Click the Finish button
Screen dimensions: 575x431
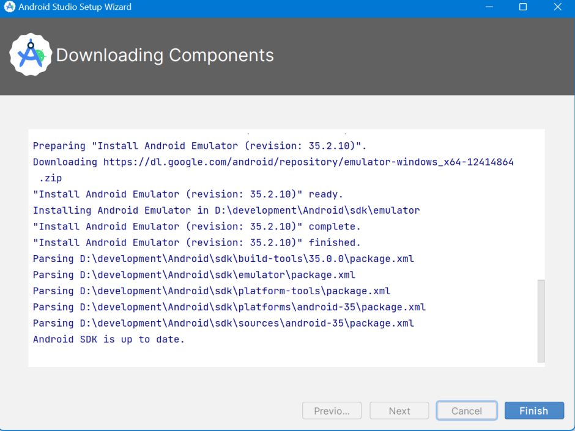(x=534, y=410)
